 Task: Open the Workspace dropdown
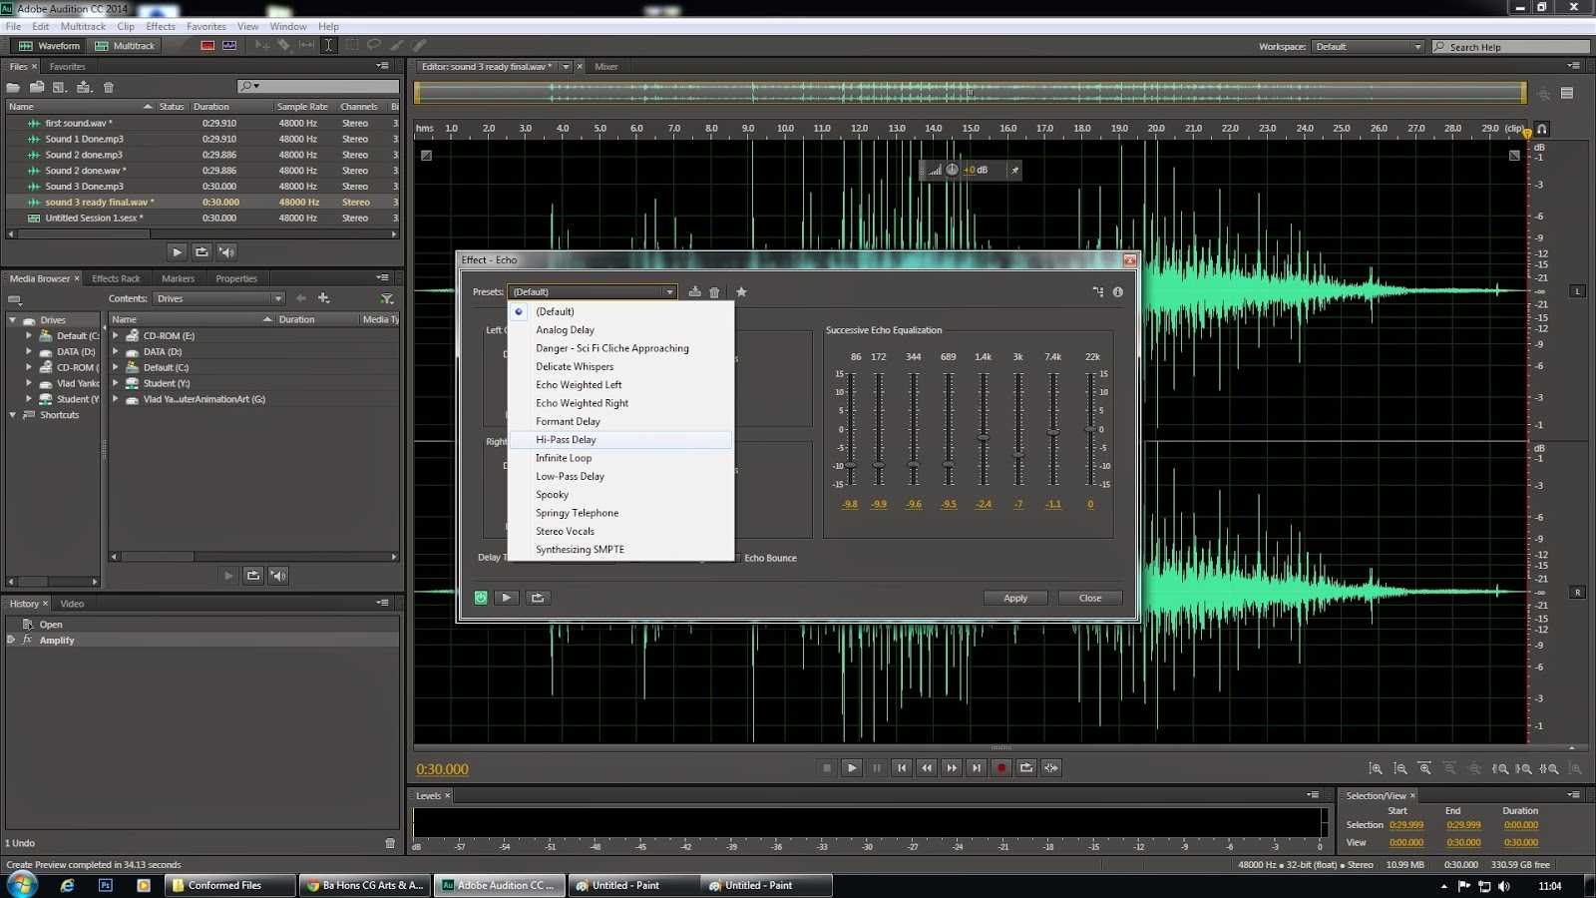coord(1368,47)
